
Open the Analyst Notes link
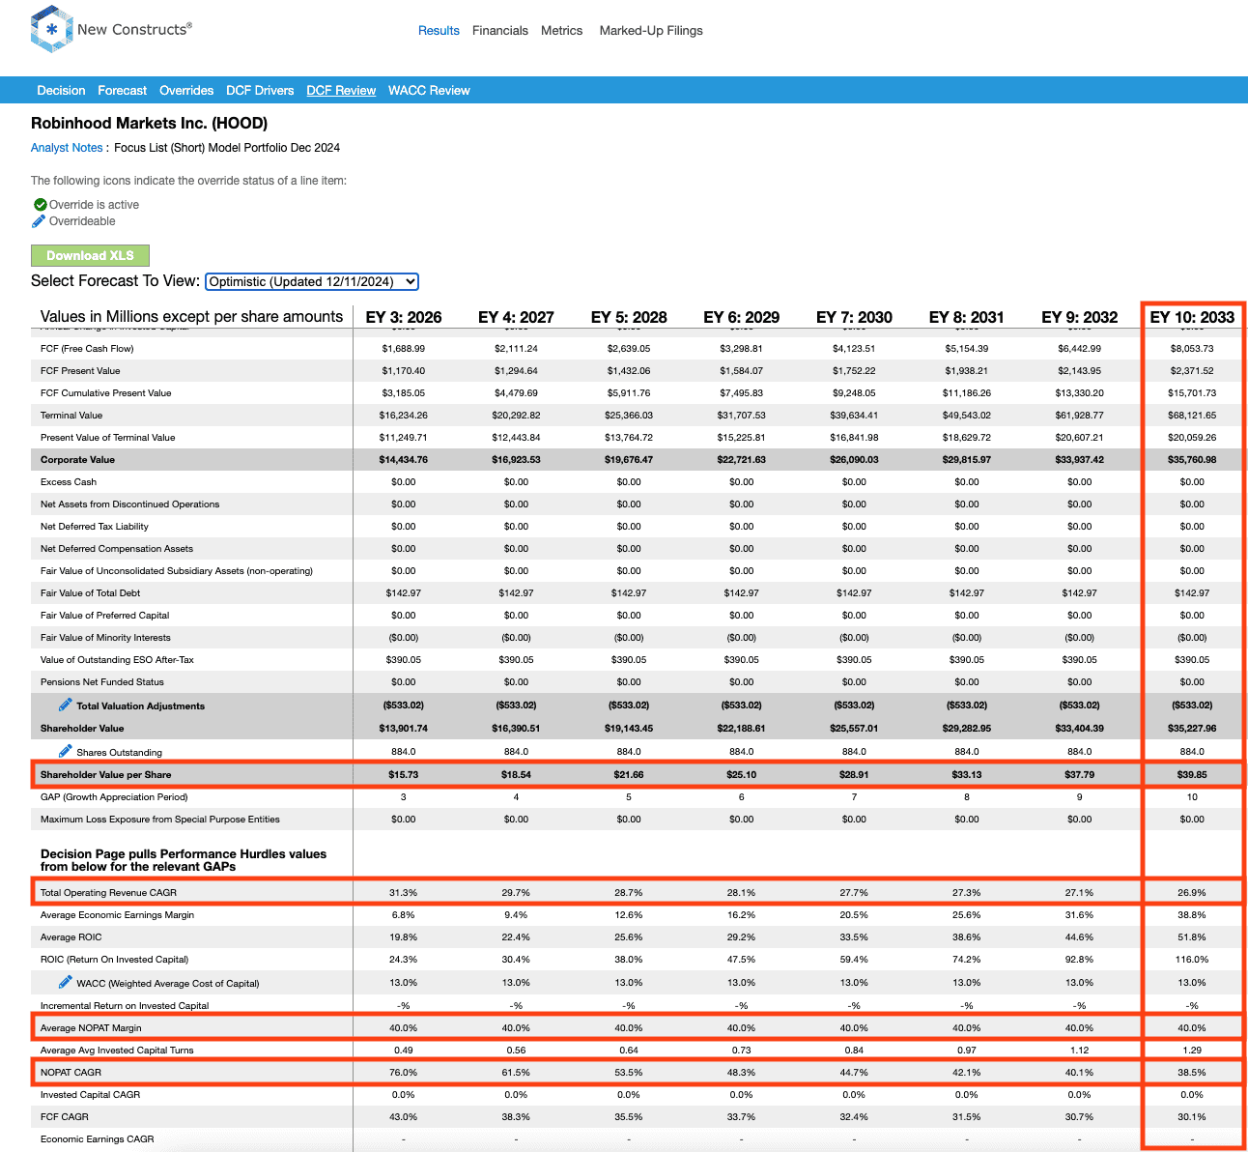point(67,148)
